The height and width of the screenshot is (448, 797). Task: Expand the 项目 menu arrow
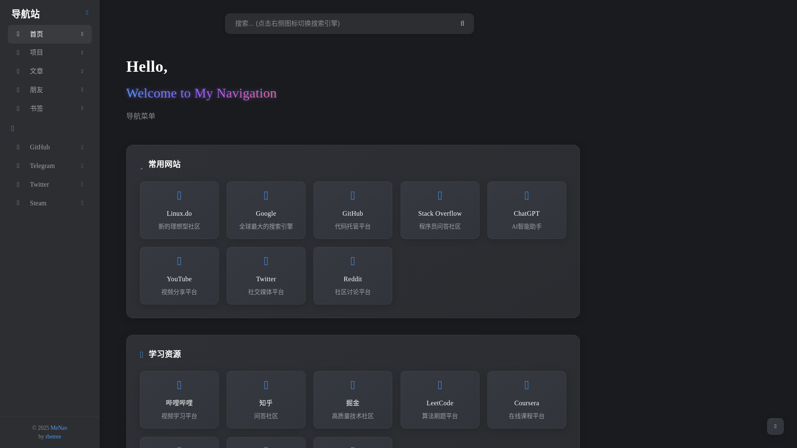(x=82, y=53)
